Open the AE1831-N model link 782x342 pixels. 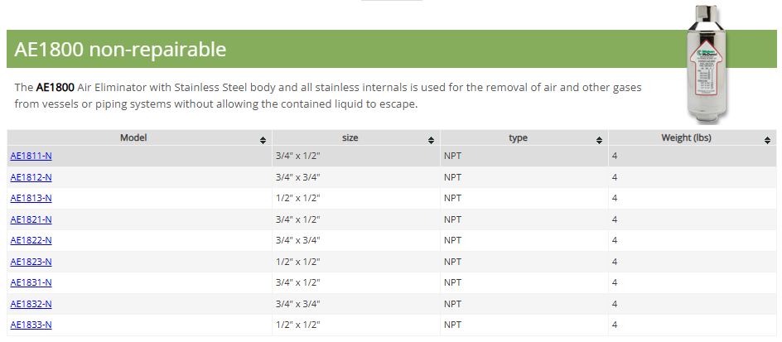click(31, 282)
